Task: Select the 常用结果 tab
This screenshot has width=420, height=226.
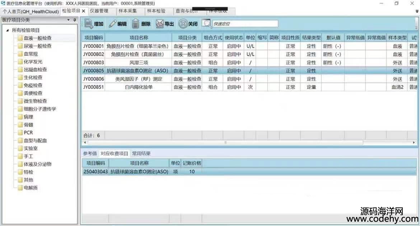Action: pyautogui.click(x=141, y=153)
